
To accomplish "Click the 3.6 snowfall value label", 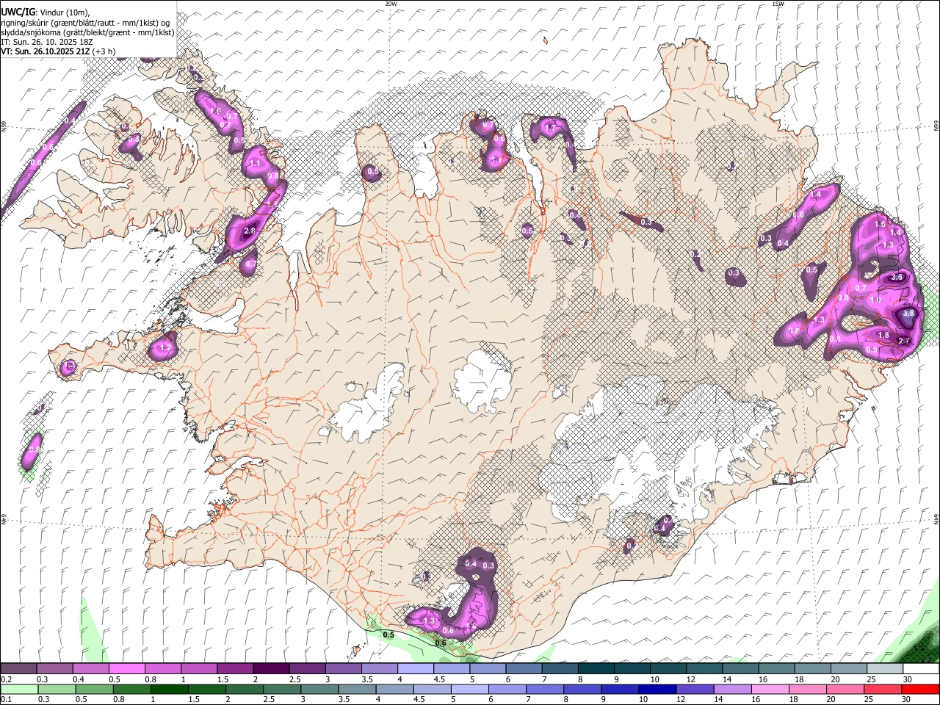I will click(x=897, y=278).
